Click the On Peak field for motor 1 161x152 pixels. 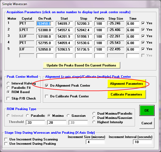click(x=45, y=23)
